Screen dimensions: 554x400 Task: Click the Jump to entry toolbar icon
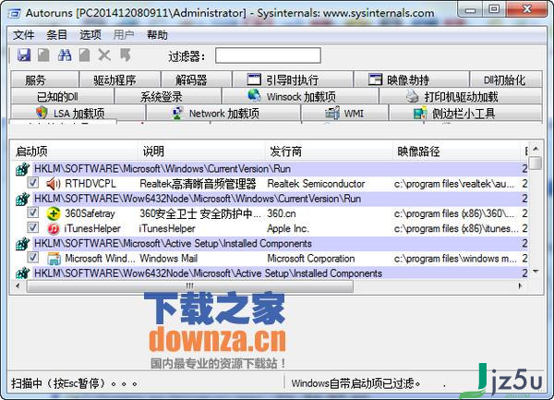[x=125, y=55]
